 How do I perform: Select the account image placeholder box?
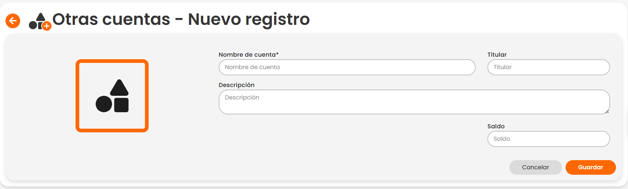click(x=112, y=96)
